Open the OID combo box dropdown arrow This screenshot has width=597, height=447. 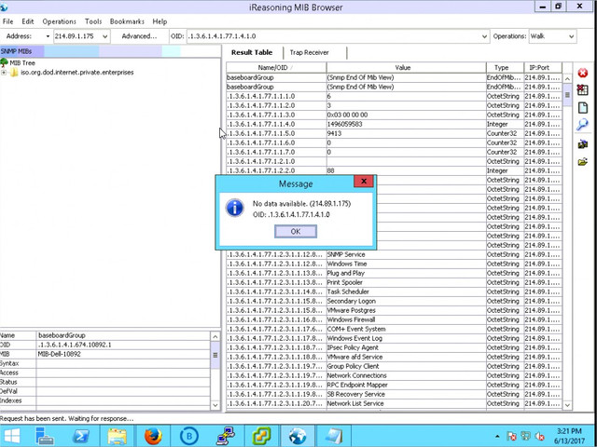[x=485, y=36]
